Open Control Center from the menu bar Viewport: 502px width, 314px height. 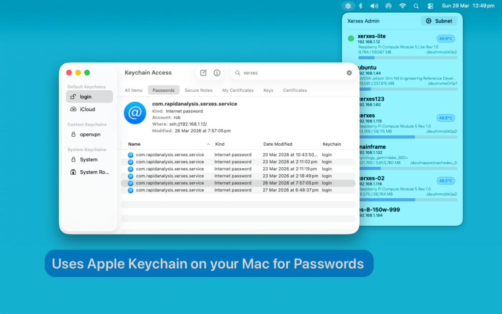click(x=430, y=6)
